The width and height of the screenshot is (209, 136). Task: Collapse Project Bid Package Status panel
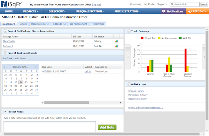5,31
